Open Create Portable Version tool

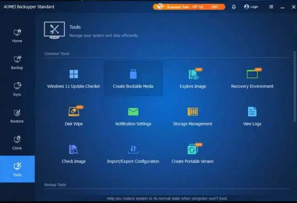coord(193,154)
